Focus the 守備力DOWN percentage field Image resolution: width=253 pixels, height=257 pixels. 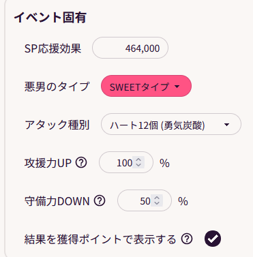tap(145, 200)
